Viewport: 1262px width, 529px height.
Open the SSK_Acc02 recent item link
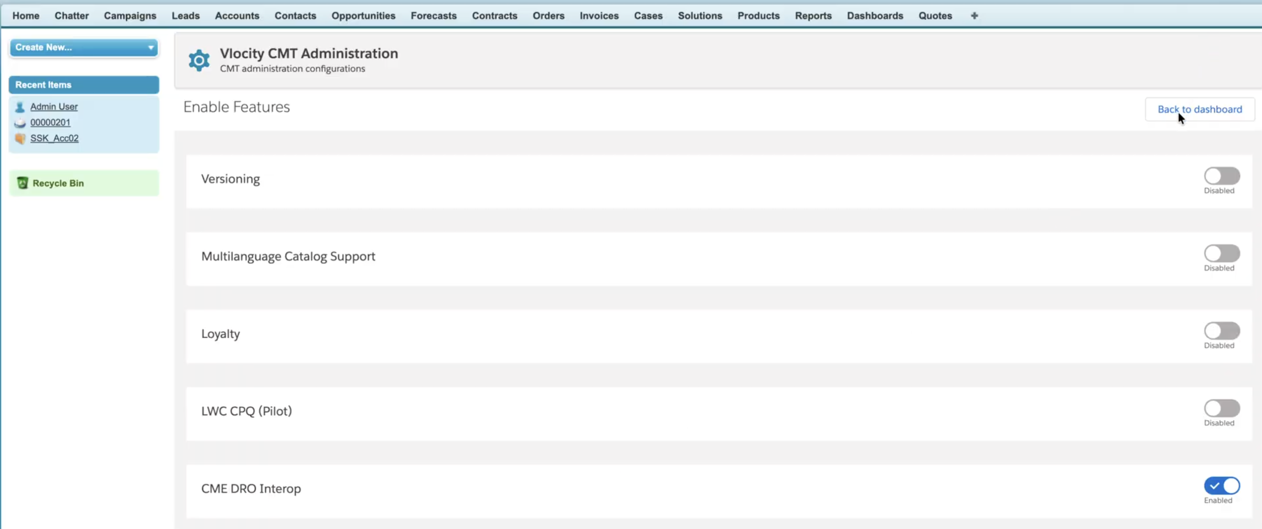point(55,138)
